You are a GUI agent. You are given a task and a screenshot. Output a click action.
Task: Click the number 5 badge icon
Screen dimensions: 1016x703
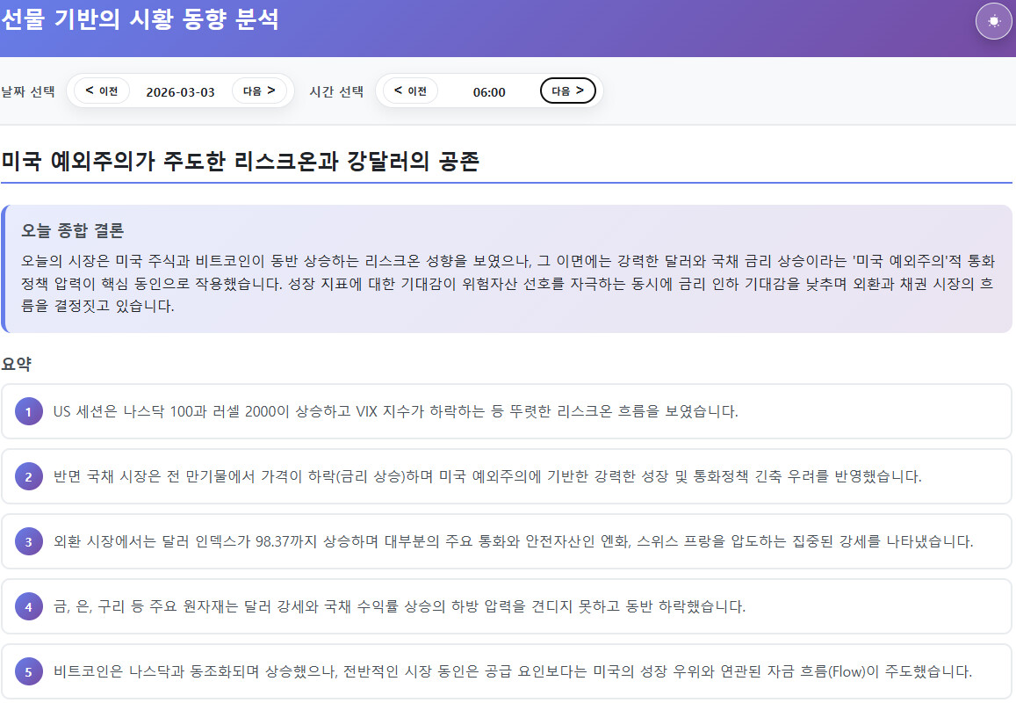(28, 672)
